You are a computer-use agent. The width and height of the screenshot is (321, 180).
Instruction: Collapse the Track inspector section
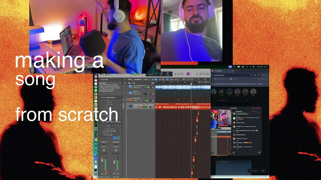tap(100, 122)
